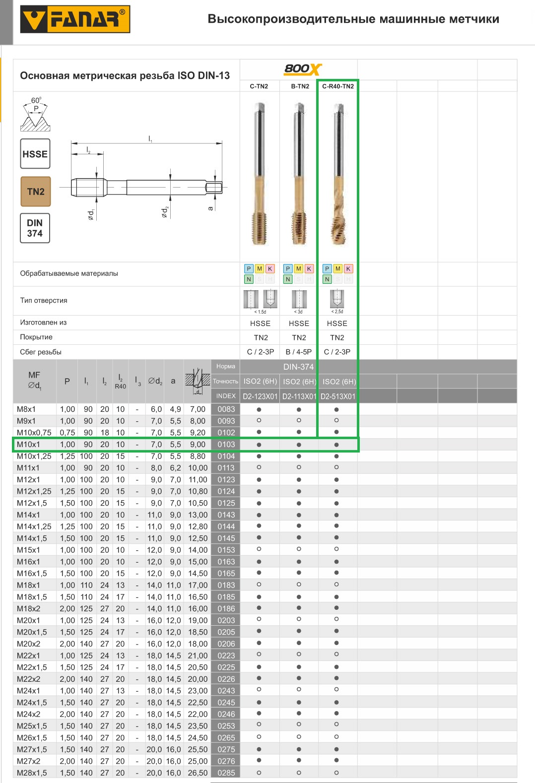Click the K material icon under C-R40-TN2

348,268
